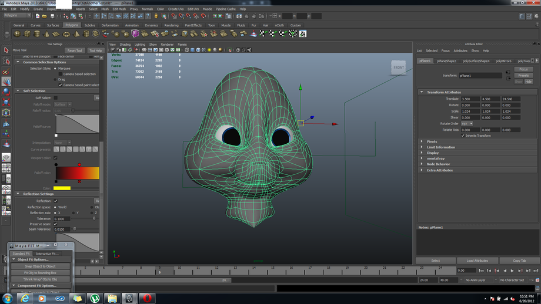This screenshot has height=304, width=541.
Task: Enable the Soft Select checkbox
Action: pos(55,98)
